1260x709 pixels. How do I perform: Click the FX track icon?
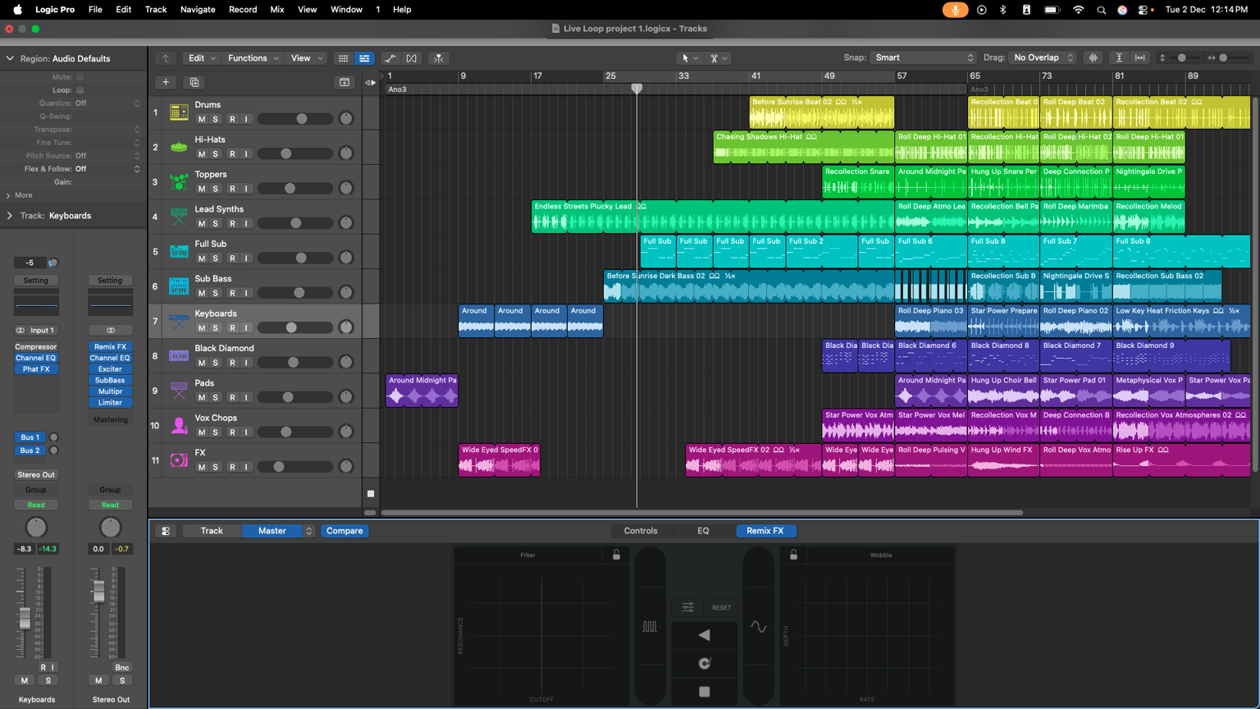point(179,460)
